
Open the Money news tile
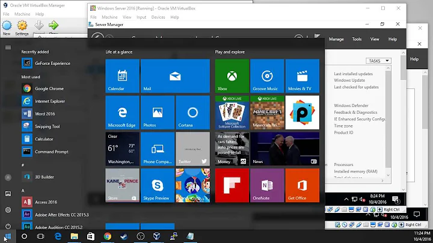click(x=232, y=149)
